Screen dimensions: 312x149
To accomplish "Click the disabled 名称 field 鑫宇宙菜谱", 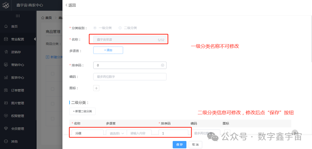I will point(130,40).
